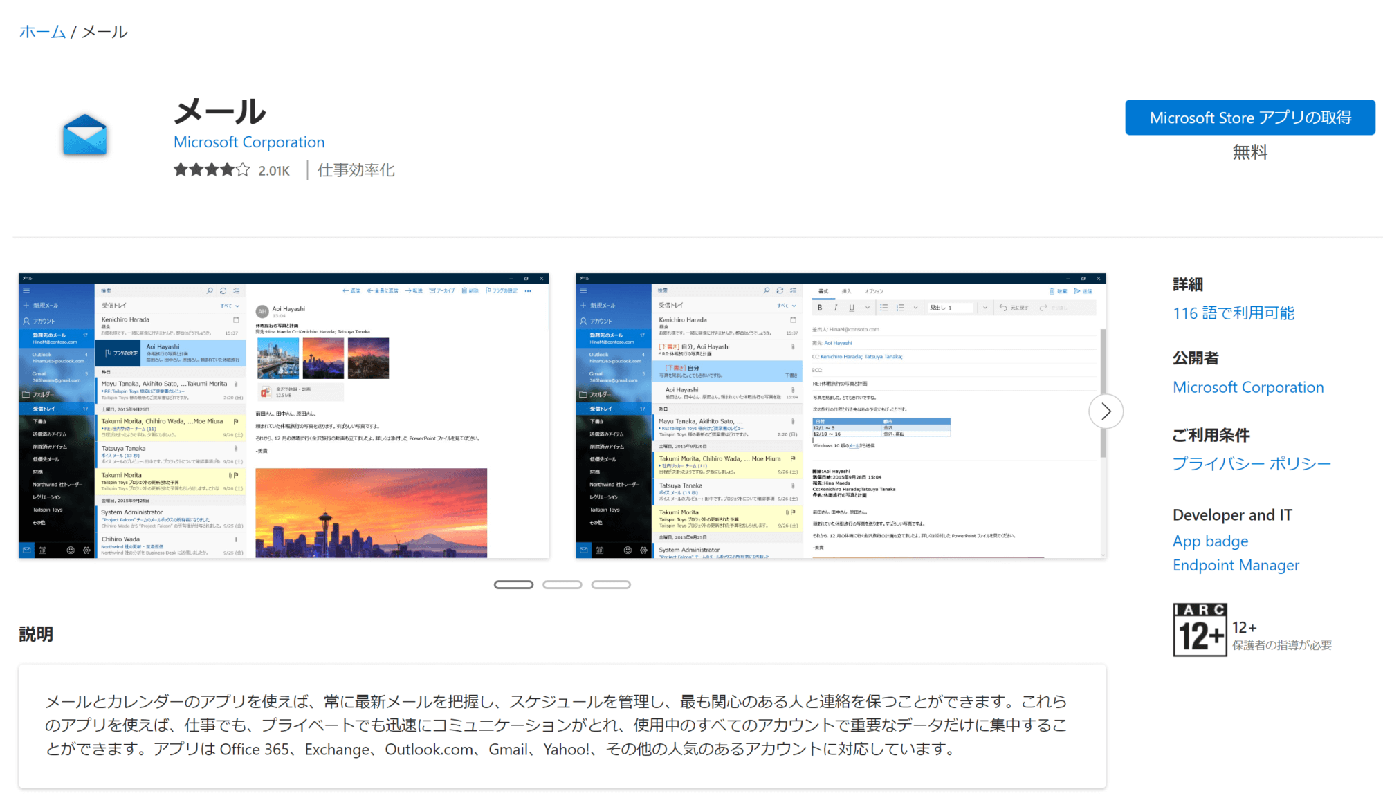The height and width of the screenshot is (798, 1383).
Task: Select the second carousel page indicator
Action: [x=562, y=585]
